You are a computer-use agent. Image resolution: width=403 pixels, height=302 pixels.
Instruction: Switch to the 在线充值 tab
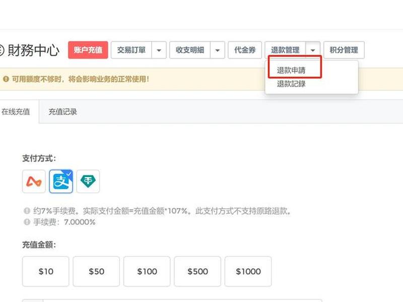coord(16,112)
